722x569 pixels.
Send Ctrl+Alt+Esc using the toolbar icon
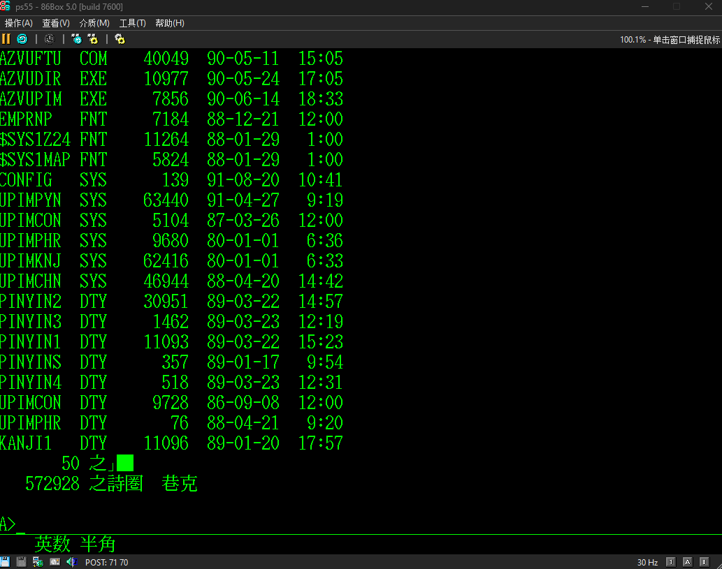[92, 39]
